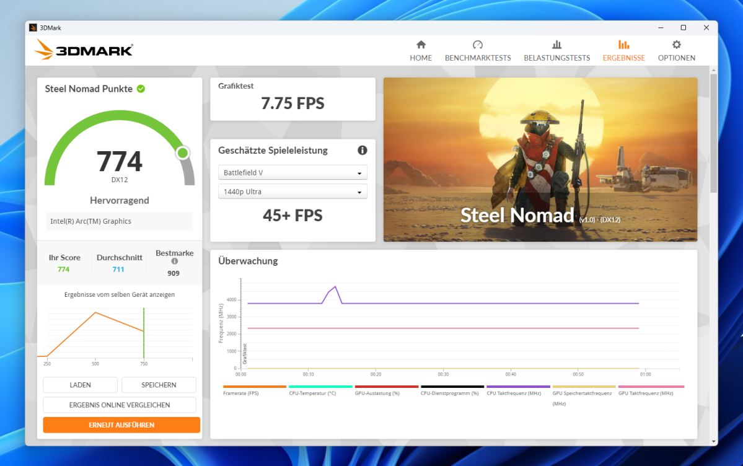Click ERGEBNIS ONLINE VERGLEICHEN button
Image resolution: width=743 pixels, height=466 pixels.
[x=120, y=405]
